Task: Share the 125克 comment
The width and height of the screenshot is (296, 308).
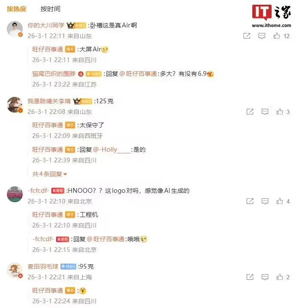Action: [x=250, y=111]
